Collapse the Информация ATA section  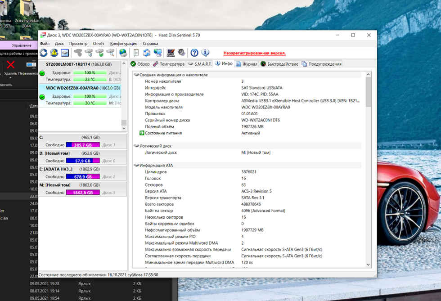[x=136, y=166]
